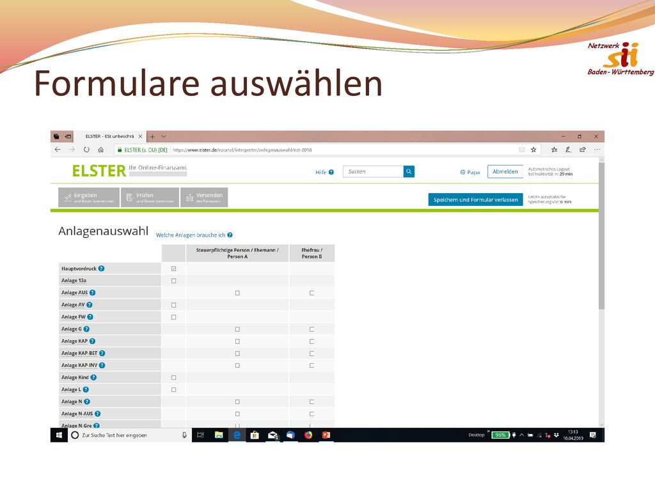The image size is (655, 491).
Task: Click the browser forward arrow
Action: pyautogui.click(x=72, y=150)
